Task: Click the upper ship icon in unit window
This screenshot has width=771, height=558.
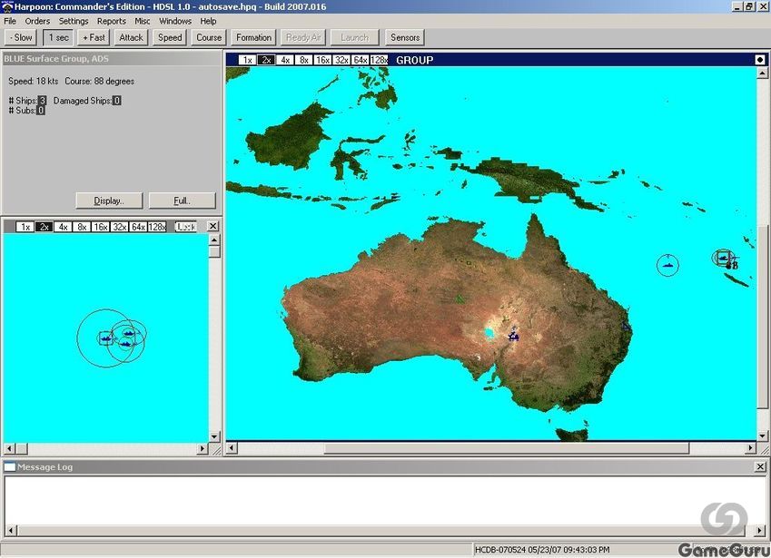Action: (x=129, y=333)
